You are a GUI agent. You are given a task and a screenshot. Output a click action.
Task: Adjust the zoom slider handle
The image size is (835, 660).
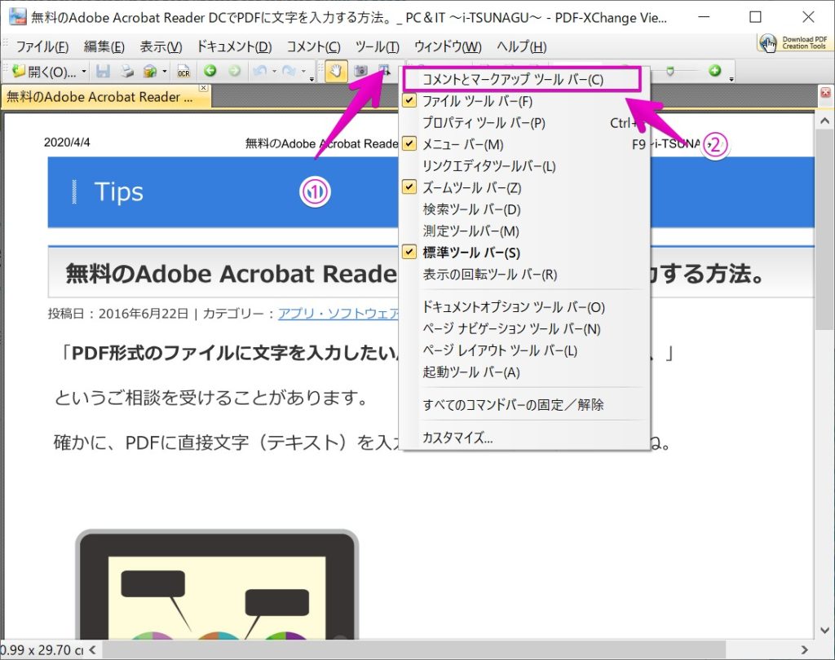pos(670,71)
